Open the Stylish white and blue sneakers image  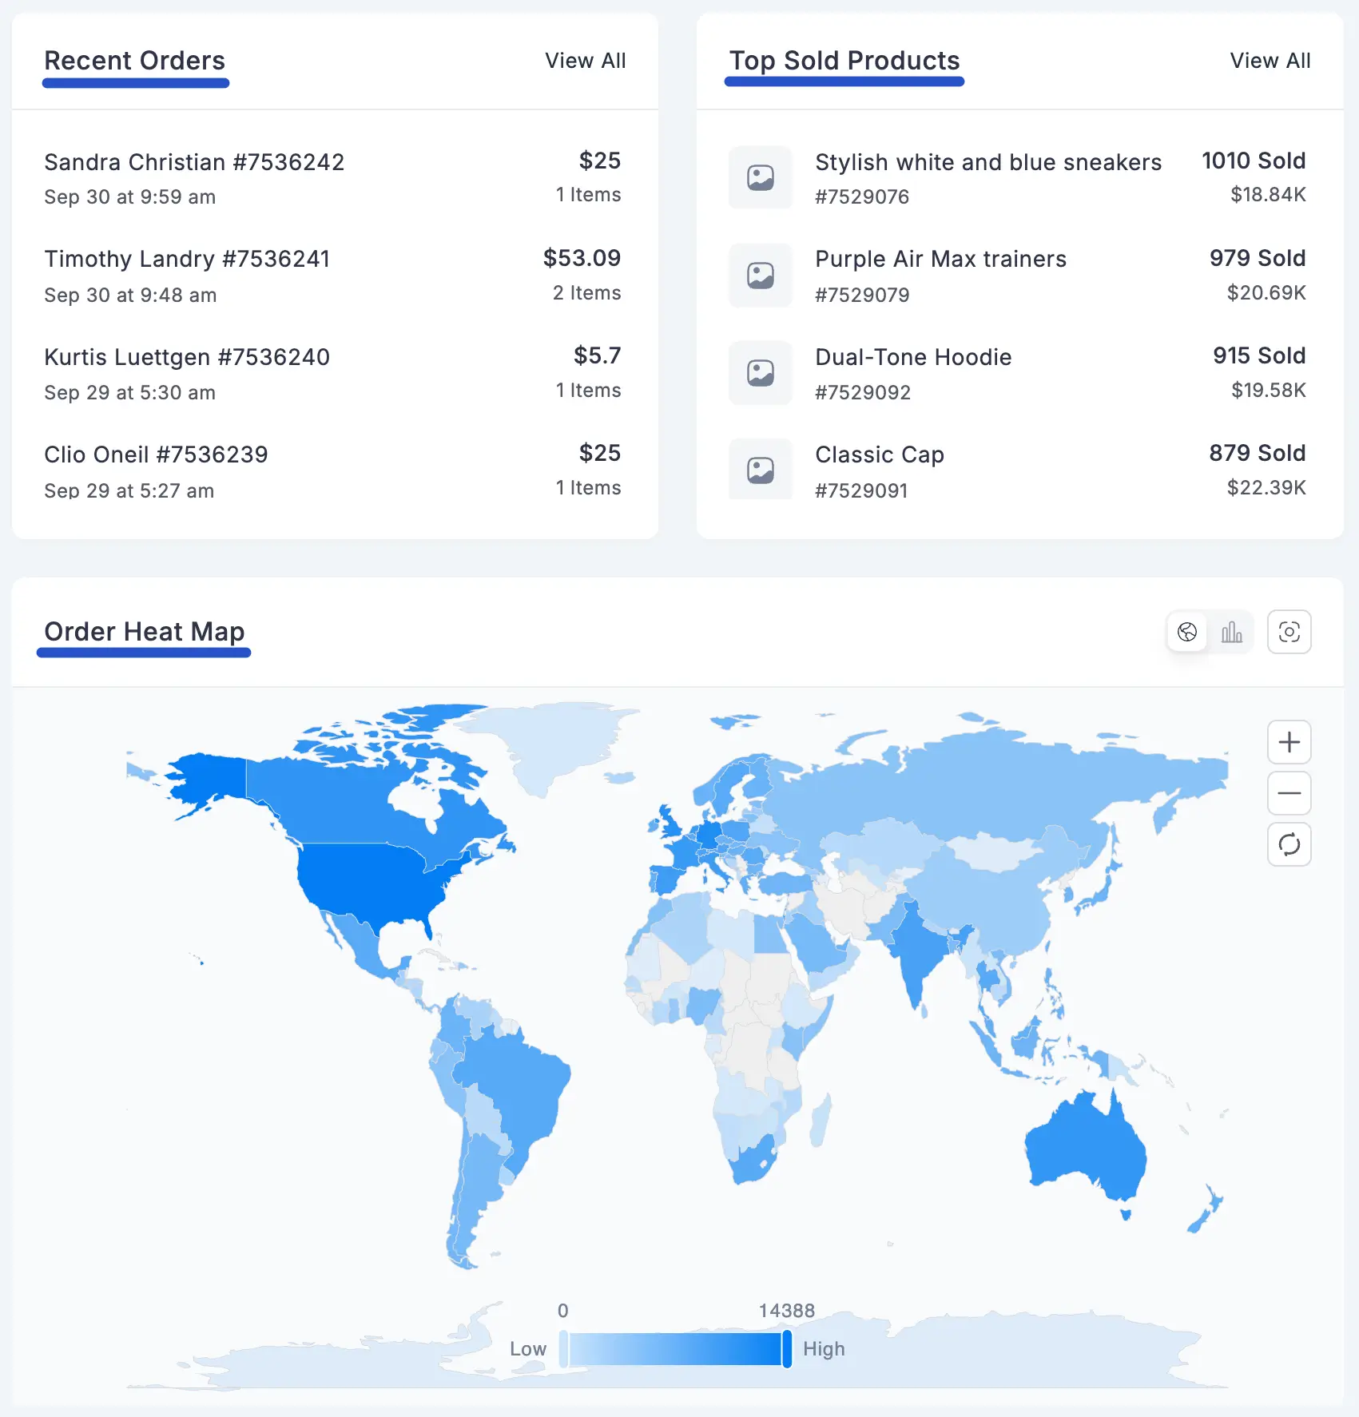coord(760,178)
